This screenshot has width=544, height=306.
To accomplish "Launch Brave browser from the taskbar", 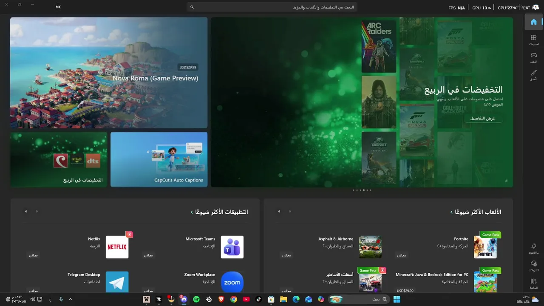I will (221, 299).
